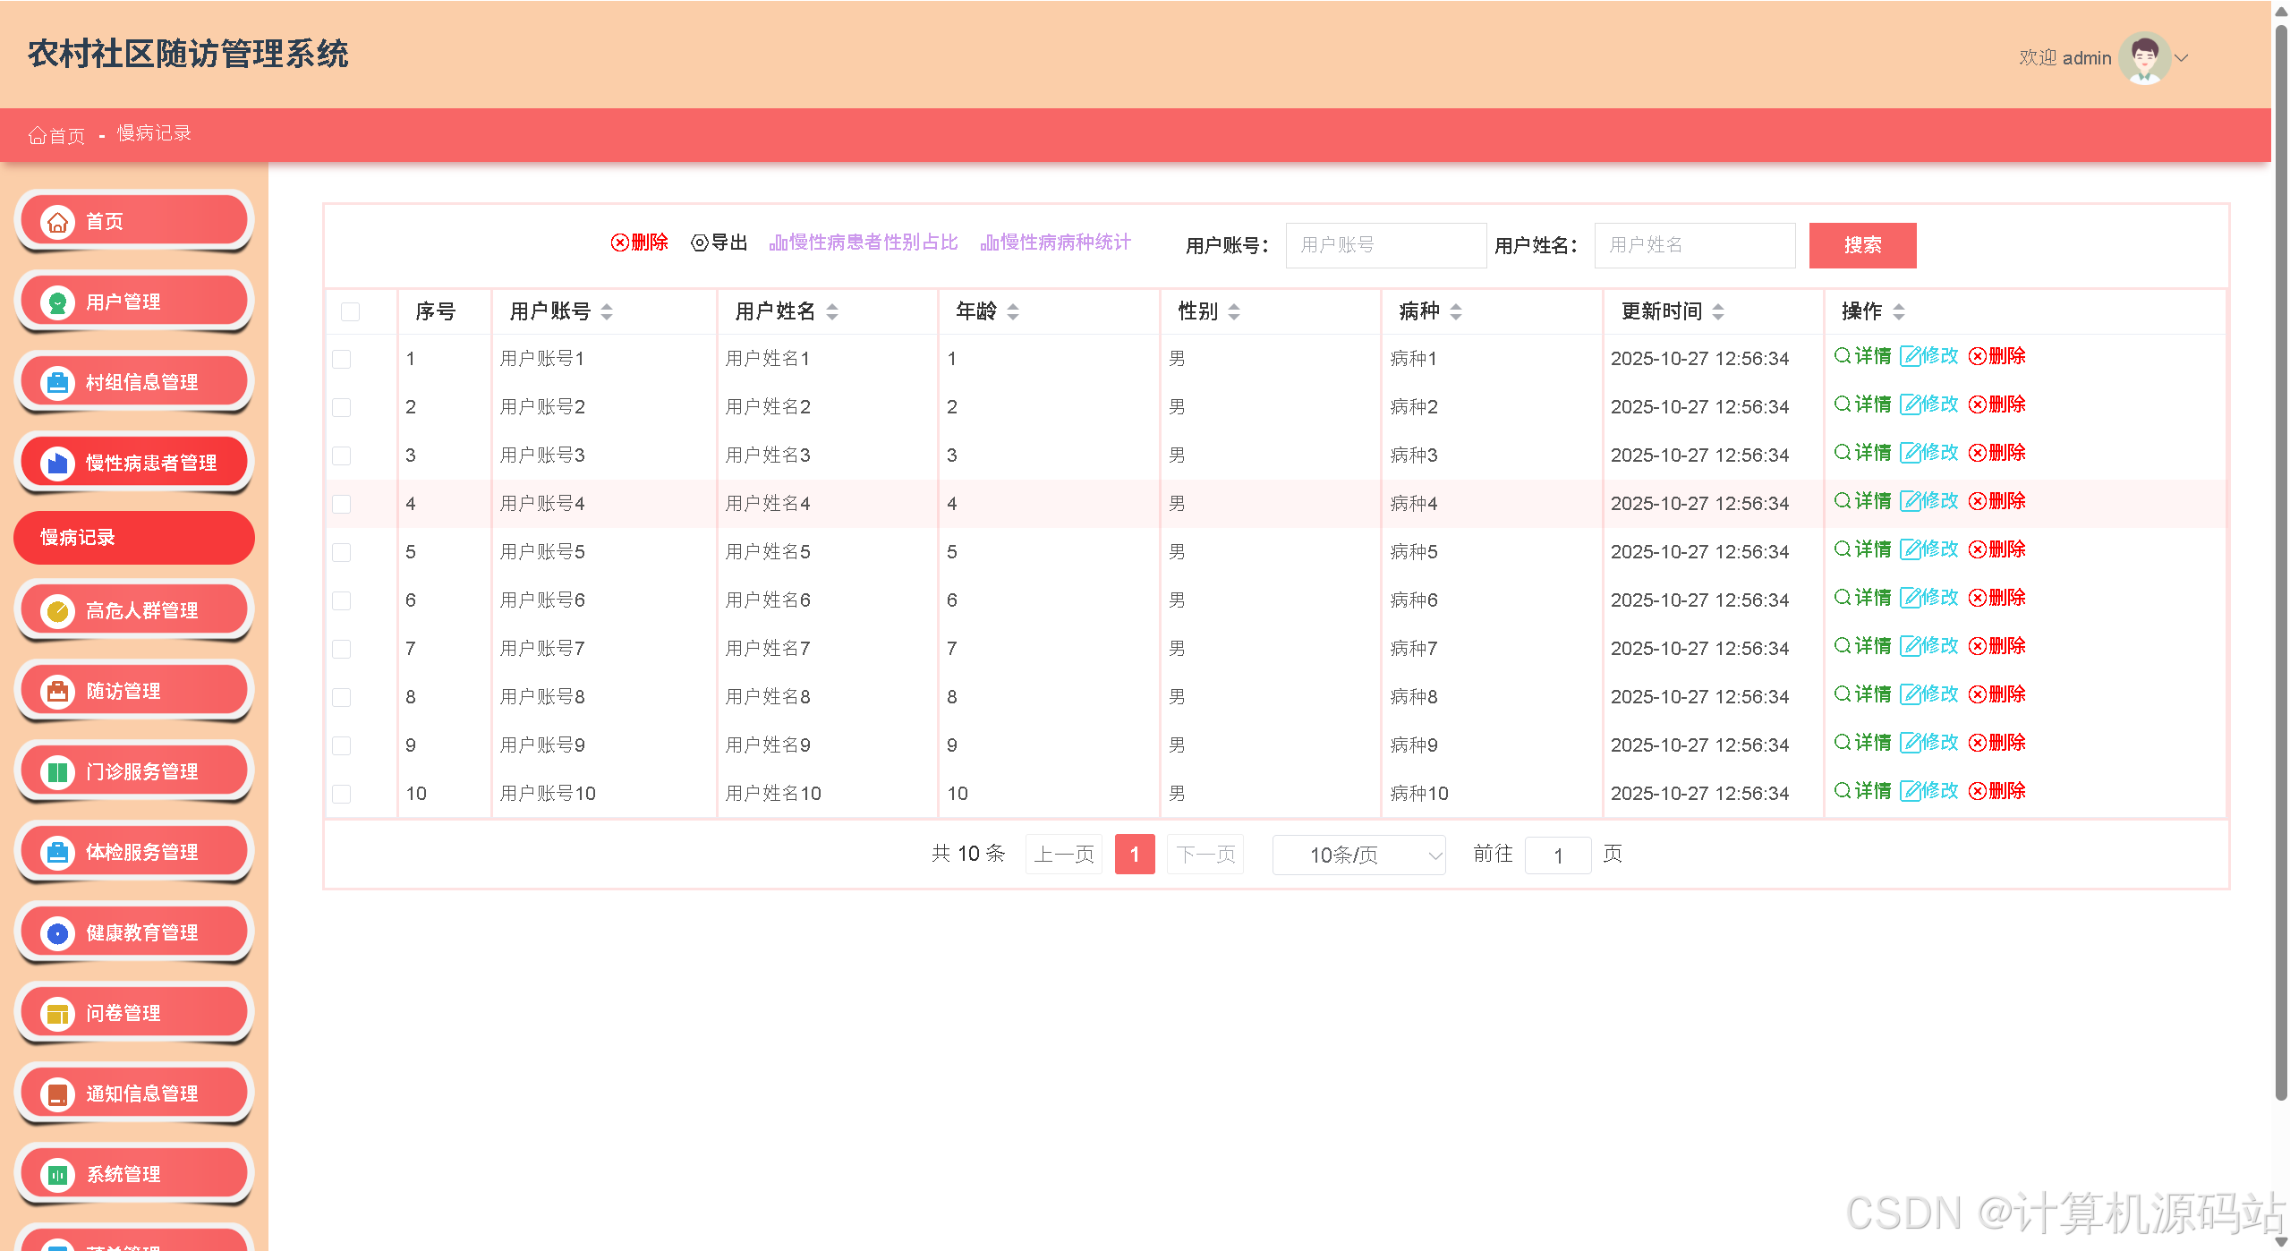The height and width of the screenshot is (1251, 2290).
Task: Open the 慢性病患者性别占比 chart
Action: [864, 243]
